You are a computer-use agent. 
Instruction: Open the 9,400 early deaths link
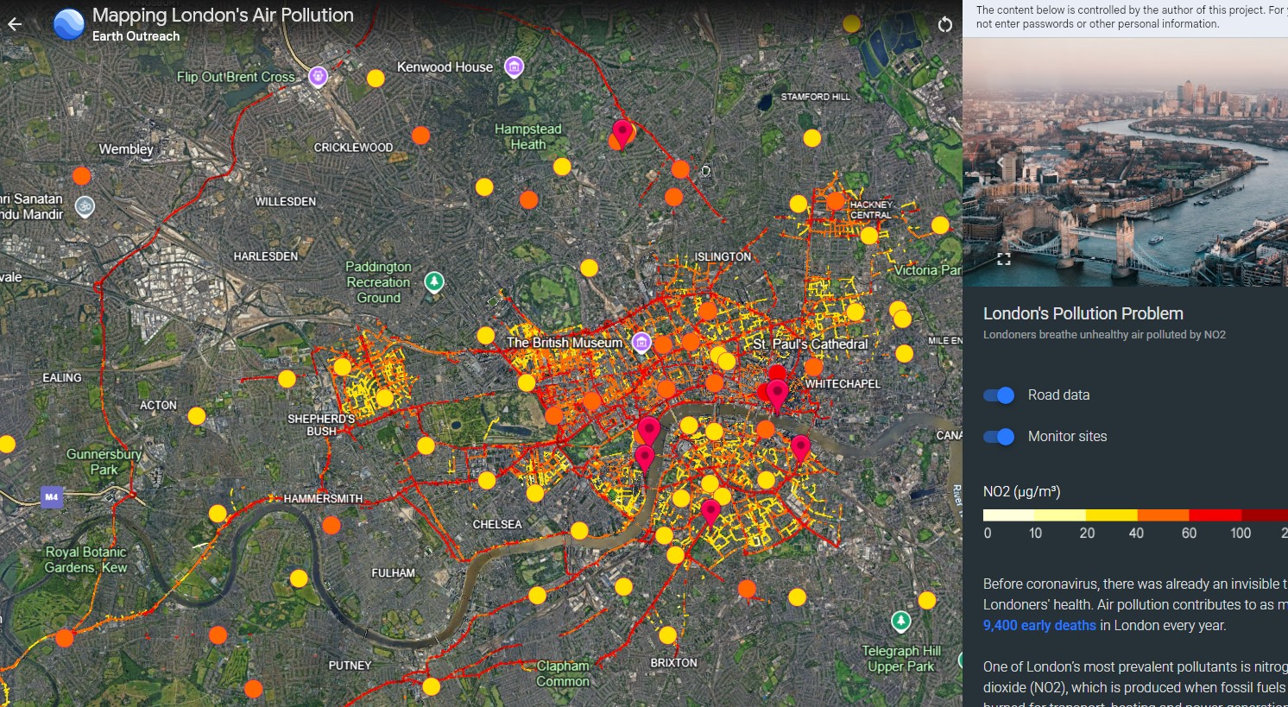1039,626
